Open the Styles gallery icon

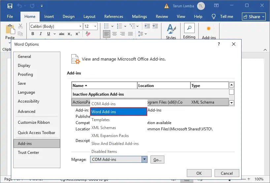(x=171, y=29)
